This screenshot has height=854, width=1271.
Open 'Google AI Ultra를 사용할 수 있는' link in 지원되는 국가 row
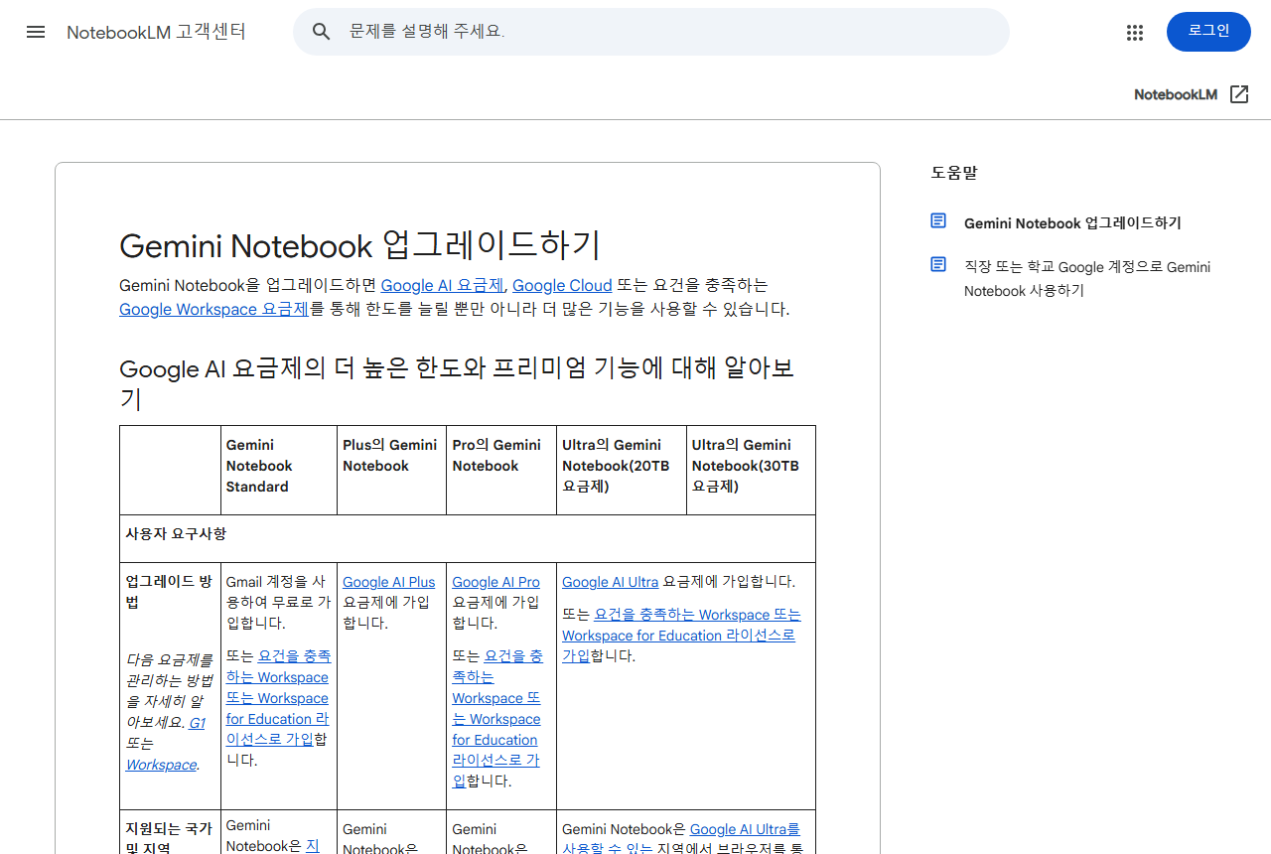coord(681,839)
